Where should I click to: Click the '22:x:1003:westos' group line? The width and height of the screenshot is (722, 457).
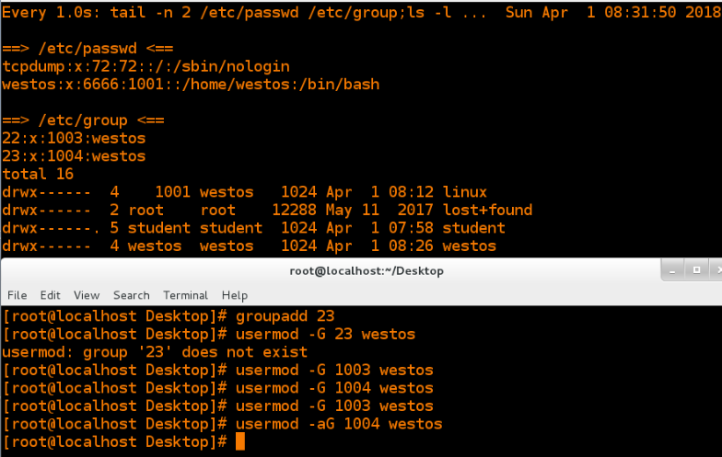click(x=74, y=138)
